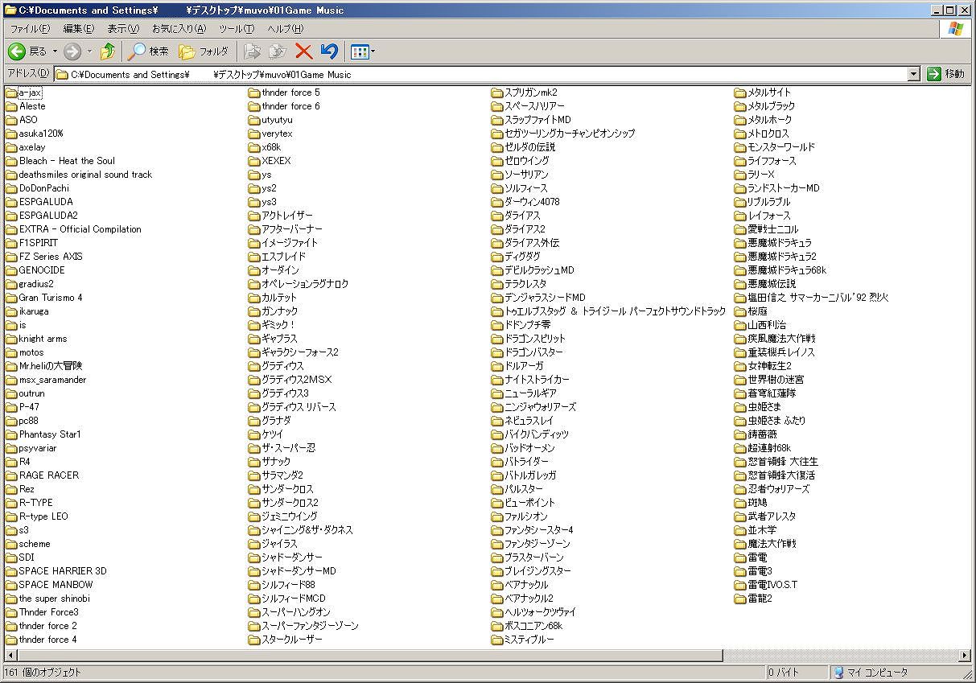Select the Aleste folder icon

click(x=10, y=106)
